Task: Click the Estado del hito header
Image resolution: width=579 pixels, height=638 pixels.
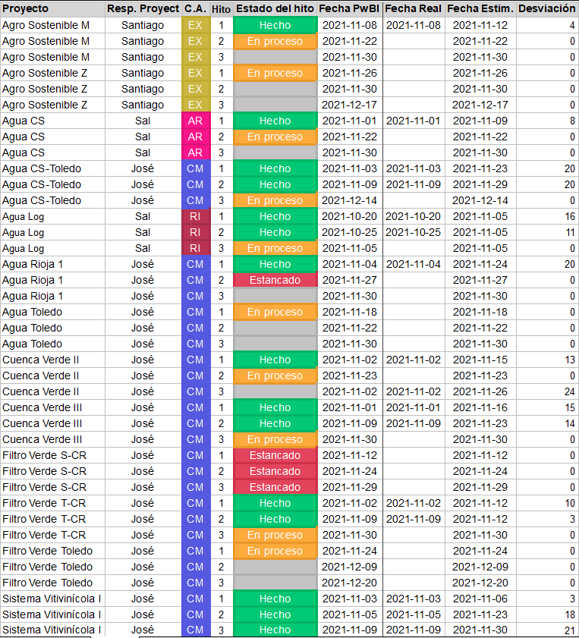Action: (275, 8)
